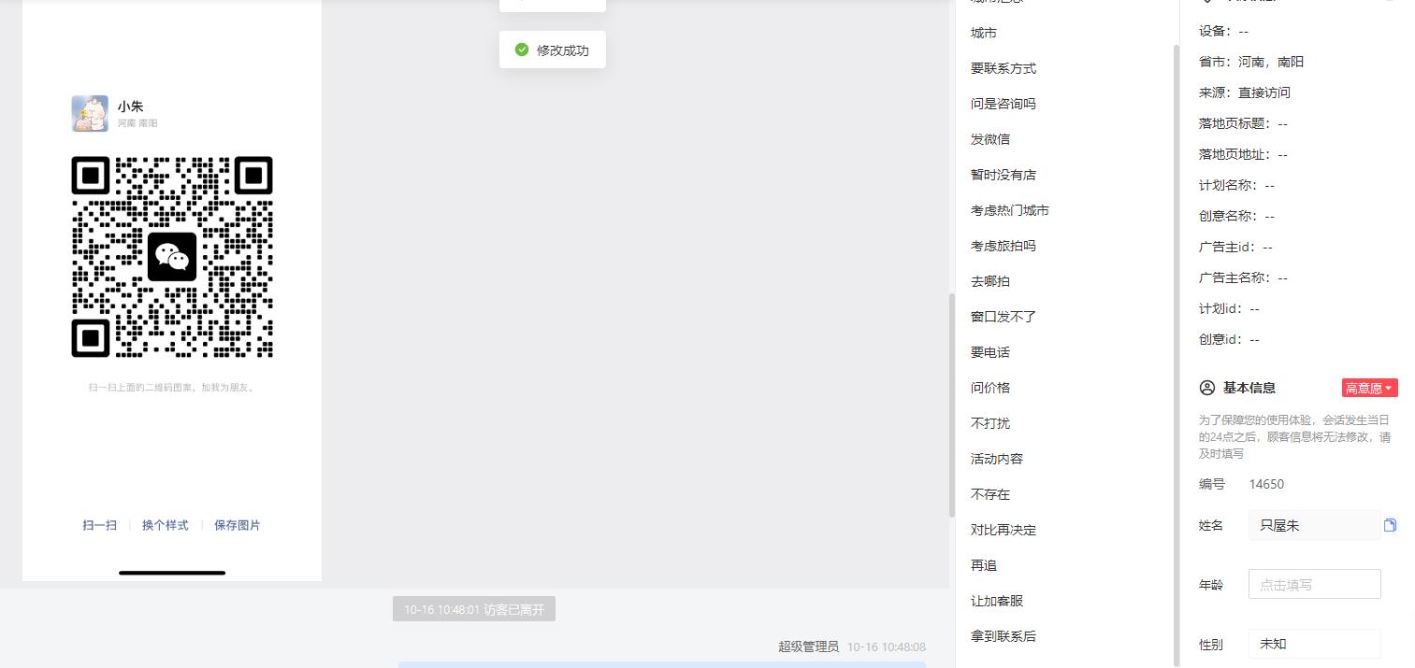Click 扫一扫 under the QR code

(x=100, y=525)
